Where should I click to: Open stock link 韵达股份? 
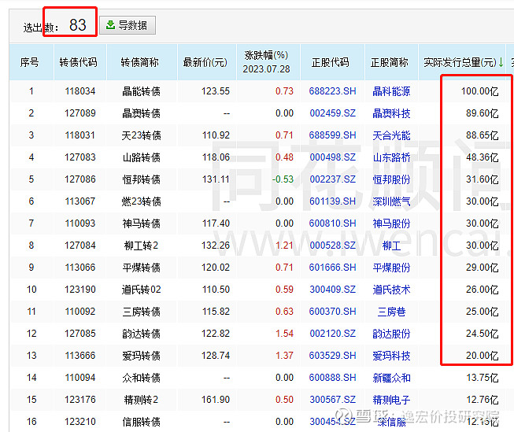tap(391, 334)
